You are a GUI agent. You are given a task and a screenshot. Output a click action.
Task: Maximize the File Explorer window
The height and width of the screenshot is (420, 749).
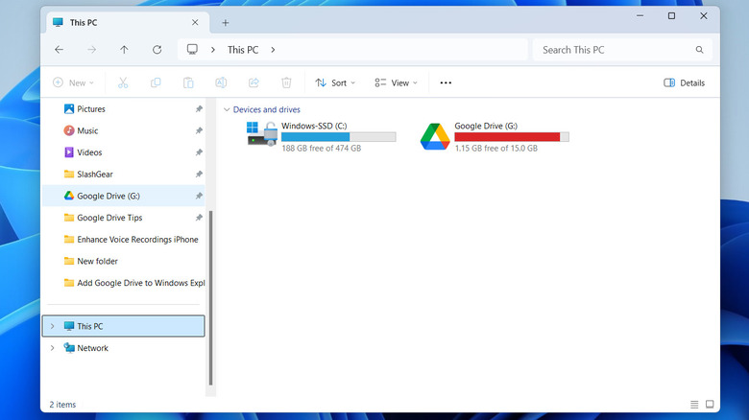tap(671, 15)
